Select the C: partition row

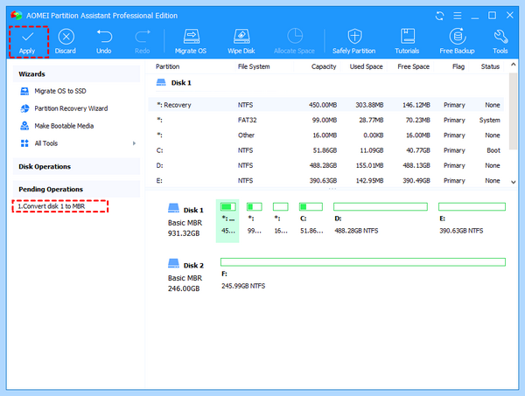pyautogui.click(x=325, y=150)
